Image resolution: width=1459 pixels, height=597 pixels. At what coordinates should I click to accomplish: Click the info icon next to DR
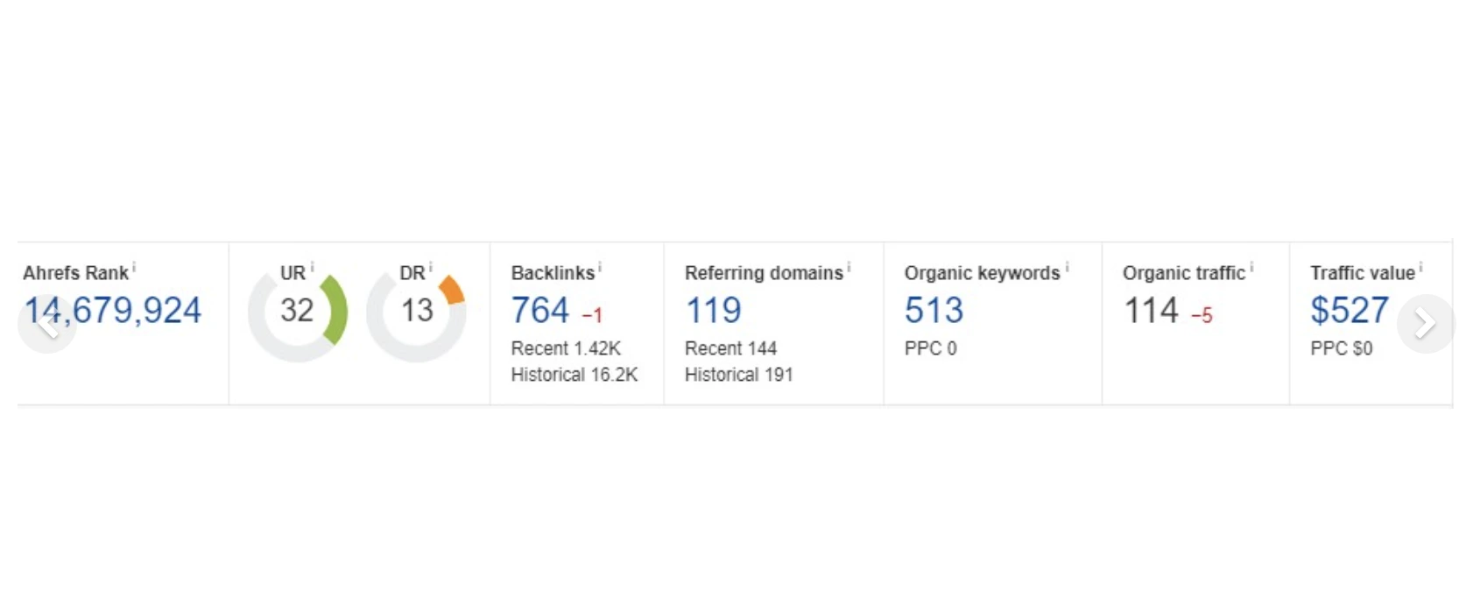pyautogui.click(x=431, y=267)
